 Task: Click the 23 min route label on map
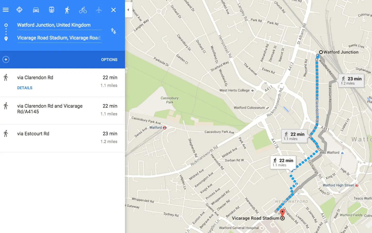tap(351, 81)
